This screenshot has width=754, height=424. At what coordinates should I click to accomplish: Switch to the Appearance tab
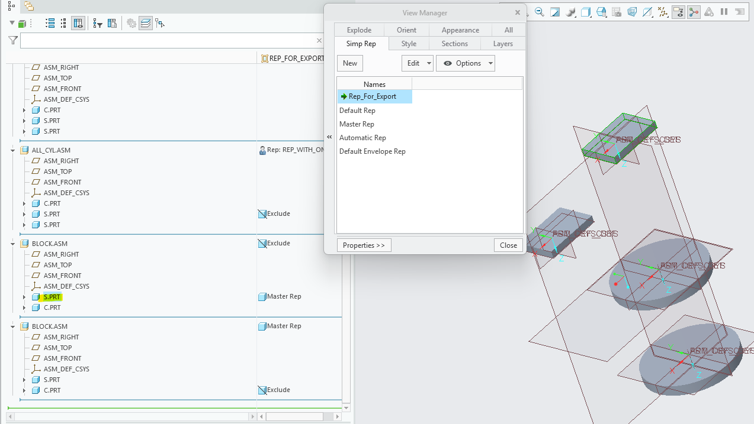(460, 30)
